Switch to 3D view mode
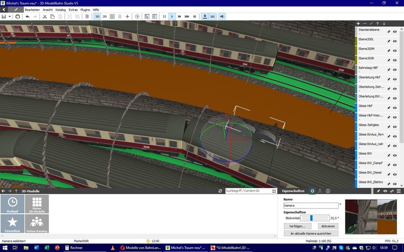The width and height of the screenshot is (404, 252). [x=97, y=17]
